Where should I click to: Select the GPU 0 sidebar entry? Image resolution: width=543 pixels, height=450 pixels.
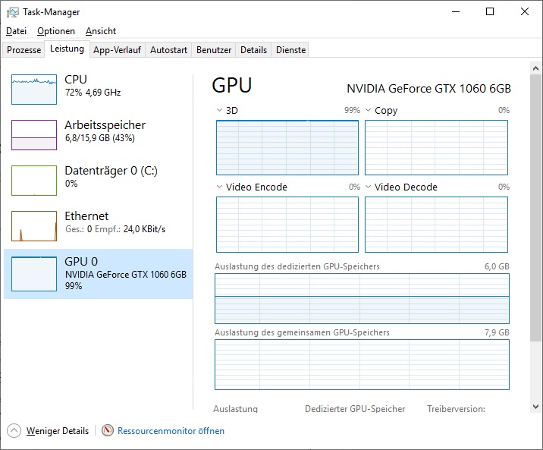point(99,273)
